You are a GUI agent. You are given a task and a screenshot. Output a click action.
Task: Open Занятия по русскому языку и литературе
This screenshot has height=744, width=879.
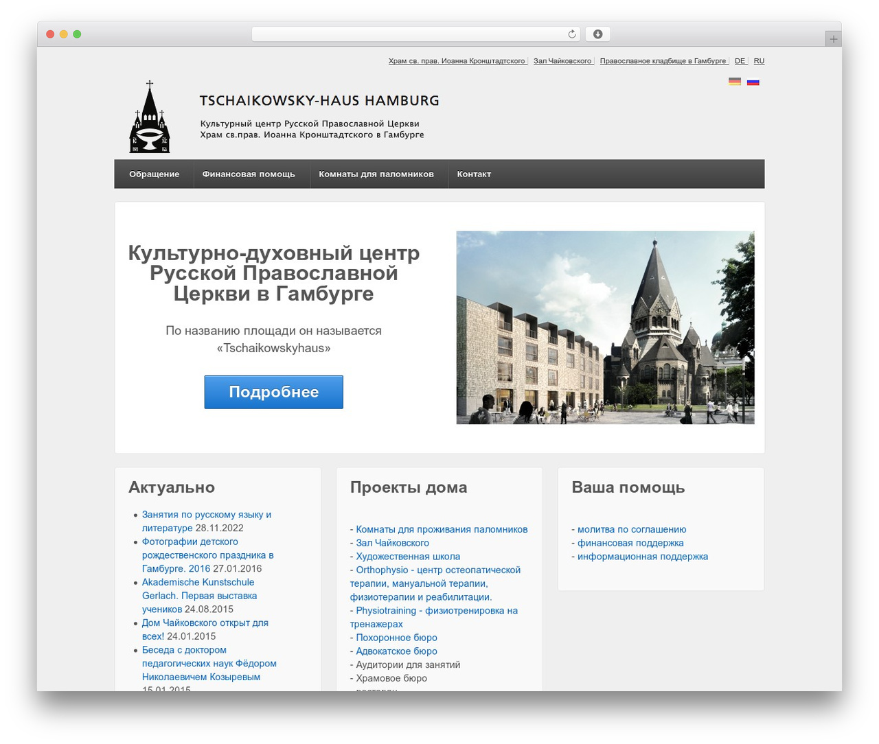tap(206, 521)
